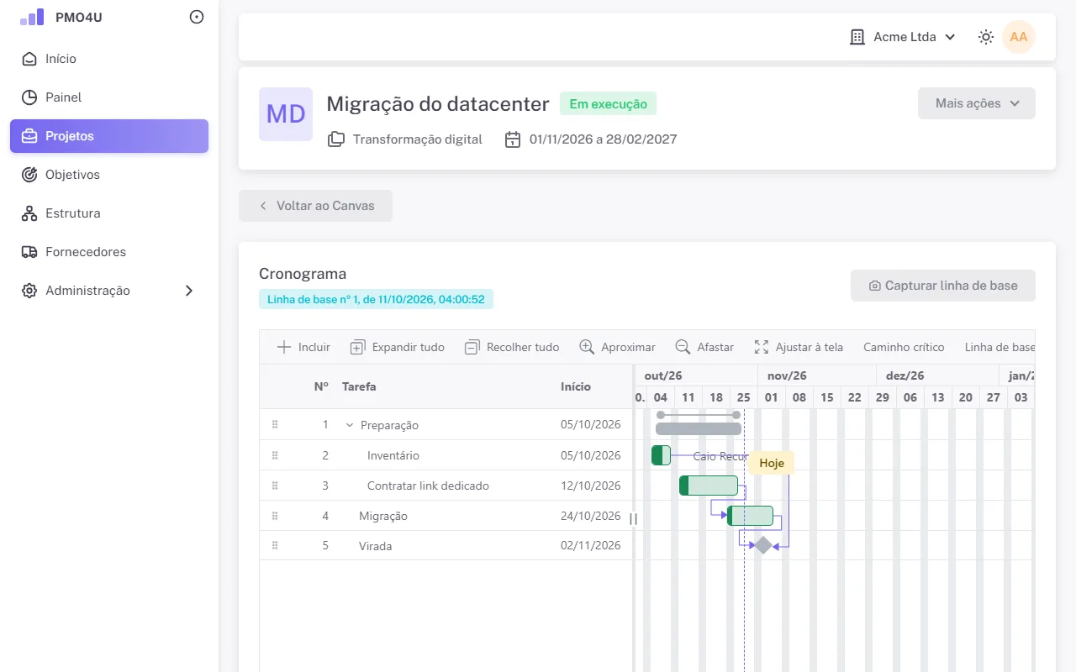Open Fornecedores in the sidebar

(109, 252)
